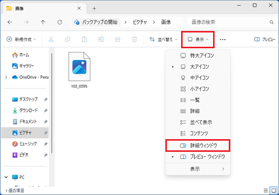Go back with the left arrow button
279x195 pixels.
[10, 22]
